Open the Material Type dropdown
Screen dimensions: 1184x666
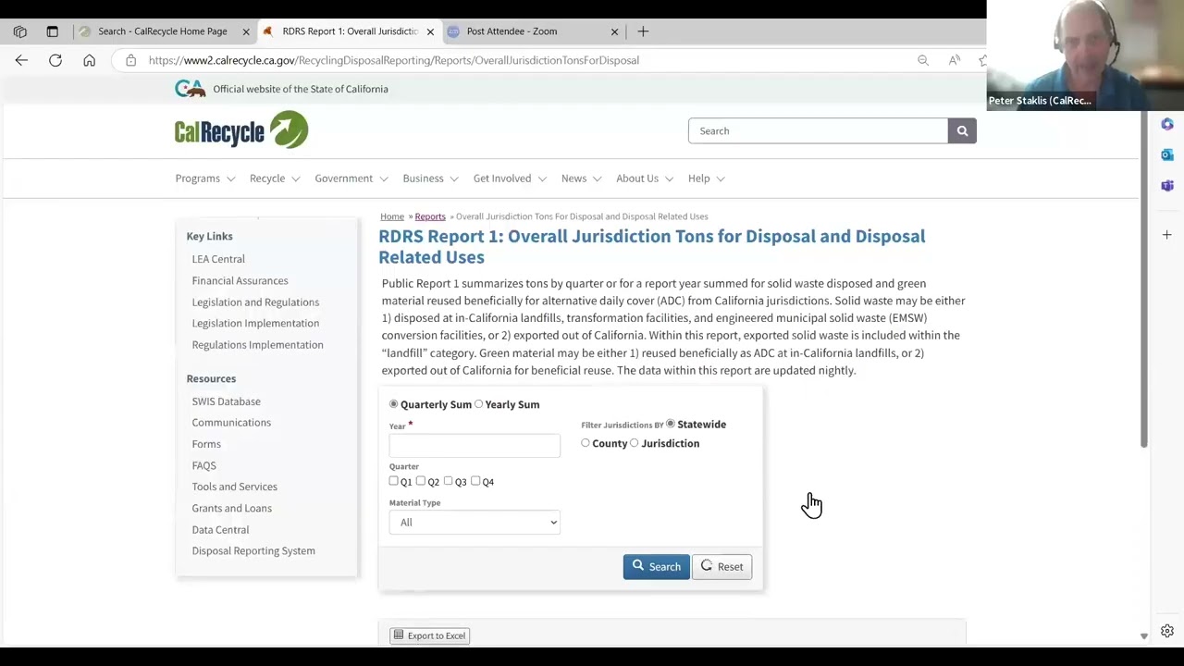(475, 523)
